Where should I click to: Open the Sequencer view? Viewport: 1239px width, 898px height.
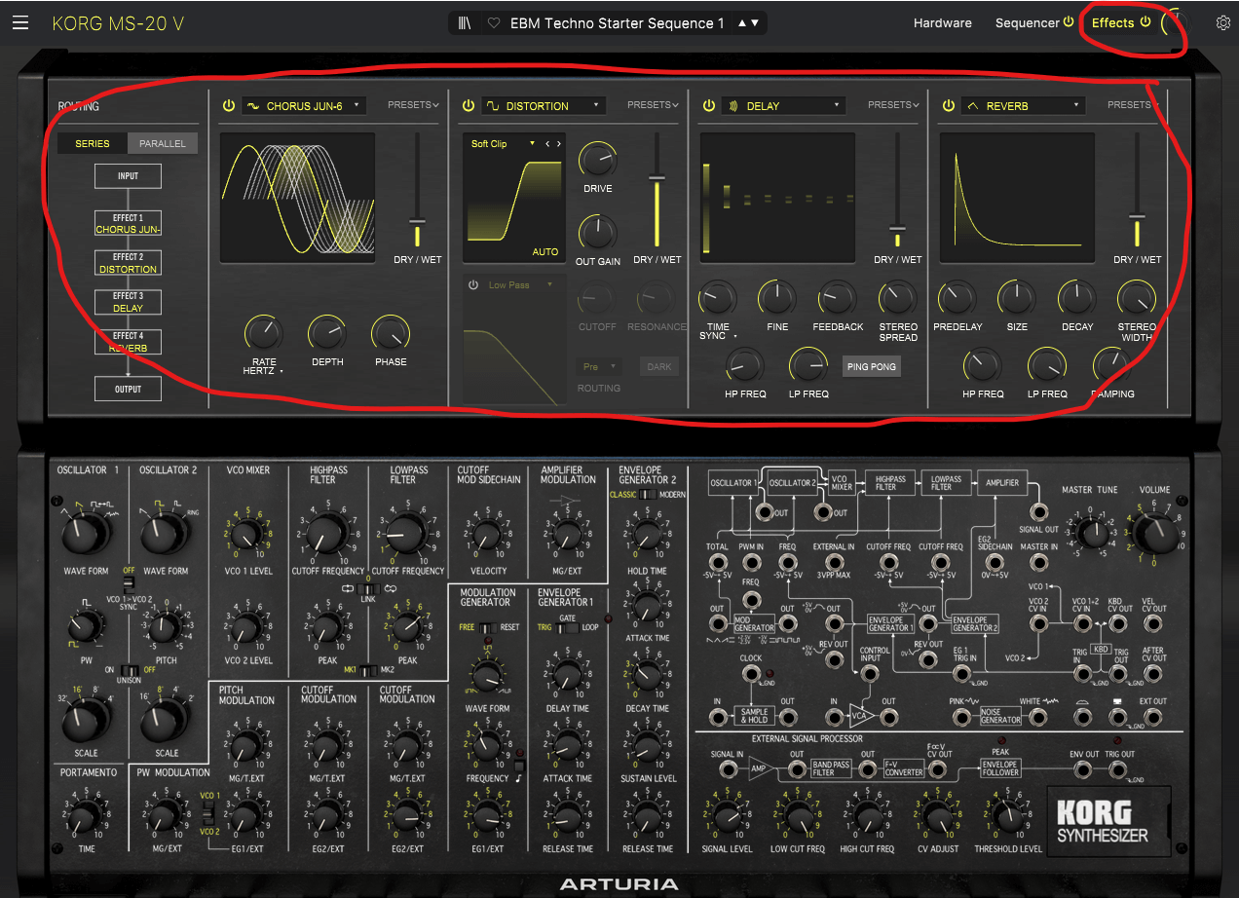pyautogui.click(x=1029, y=22)
